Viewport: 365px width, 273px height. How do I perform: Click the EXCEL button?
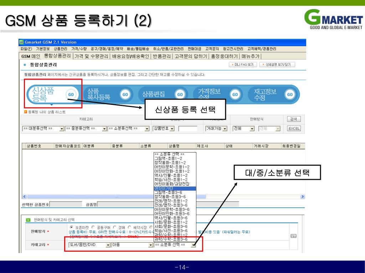pyautogui.click(x=294, y=128)
